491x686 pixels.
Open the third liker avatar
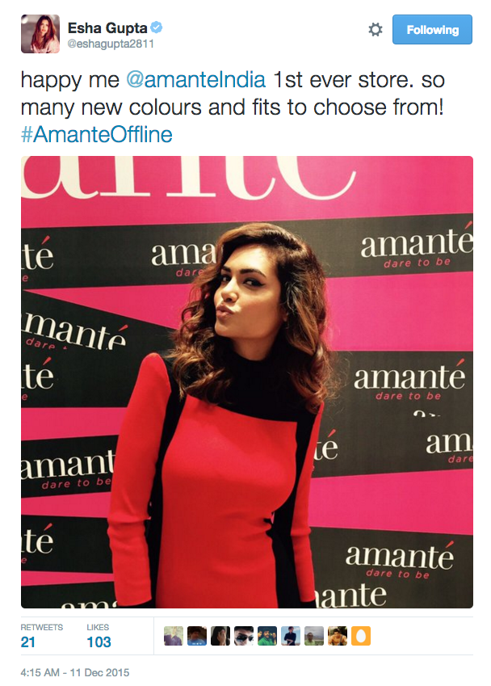pos(220,636)
